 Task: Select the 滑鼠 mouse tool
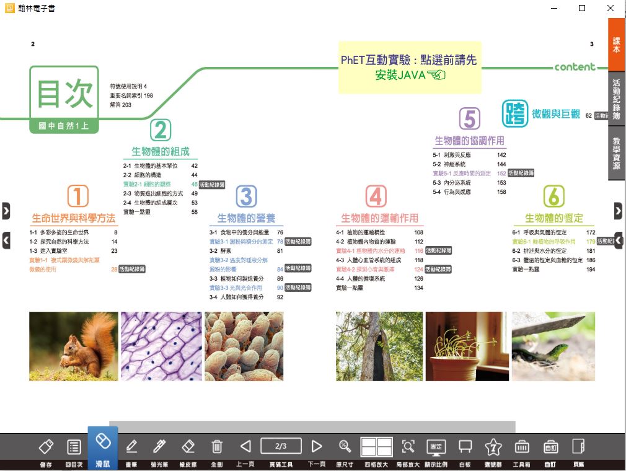click(103, 449)
